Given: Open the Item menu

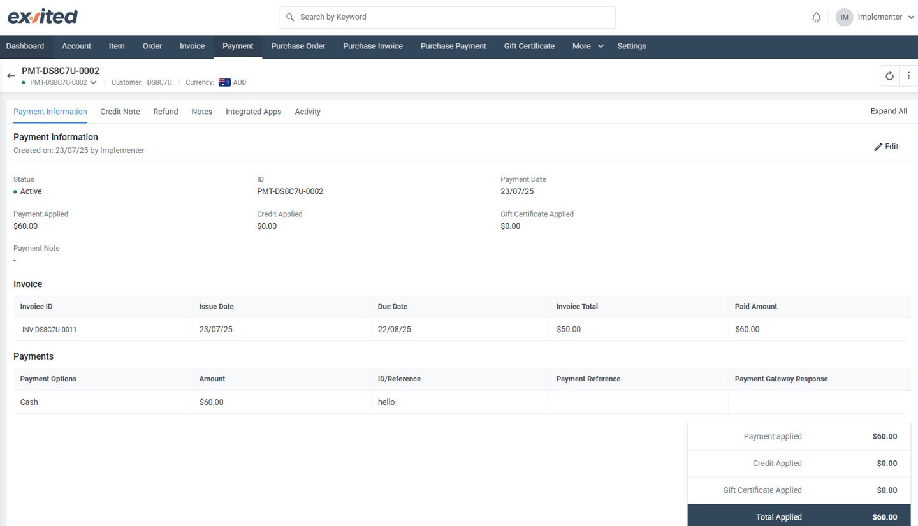Looking at the screenshot, I should [117, 46].
